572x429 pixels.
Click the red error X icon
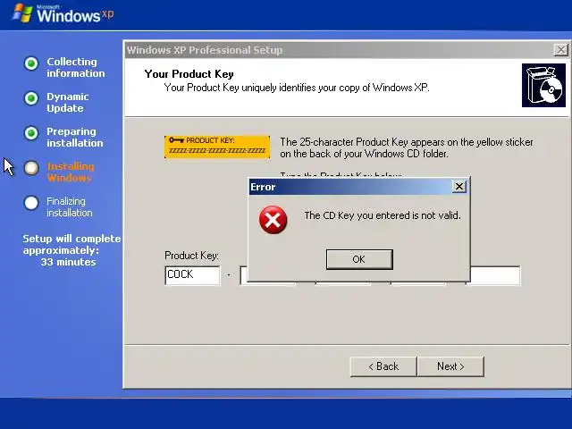(x=273, y=220)
